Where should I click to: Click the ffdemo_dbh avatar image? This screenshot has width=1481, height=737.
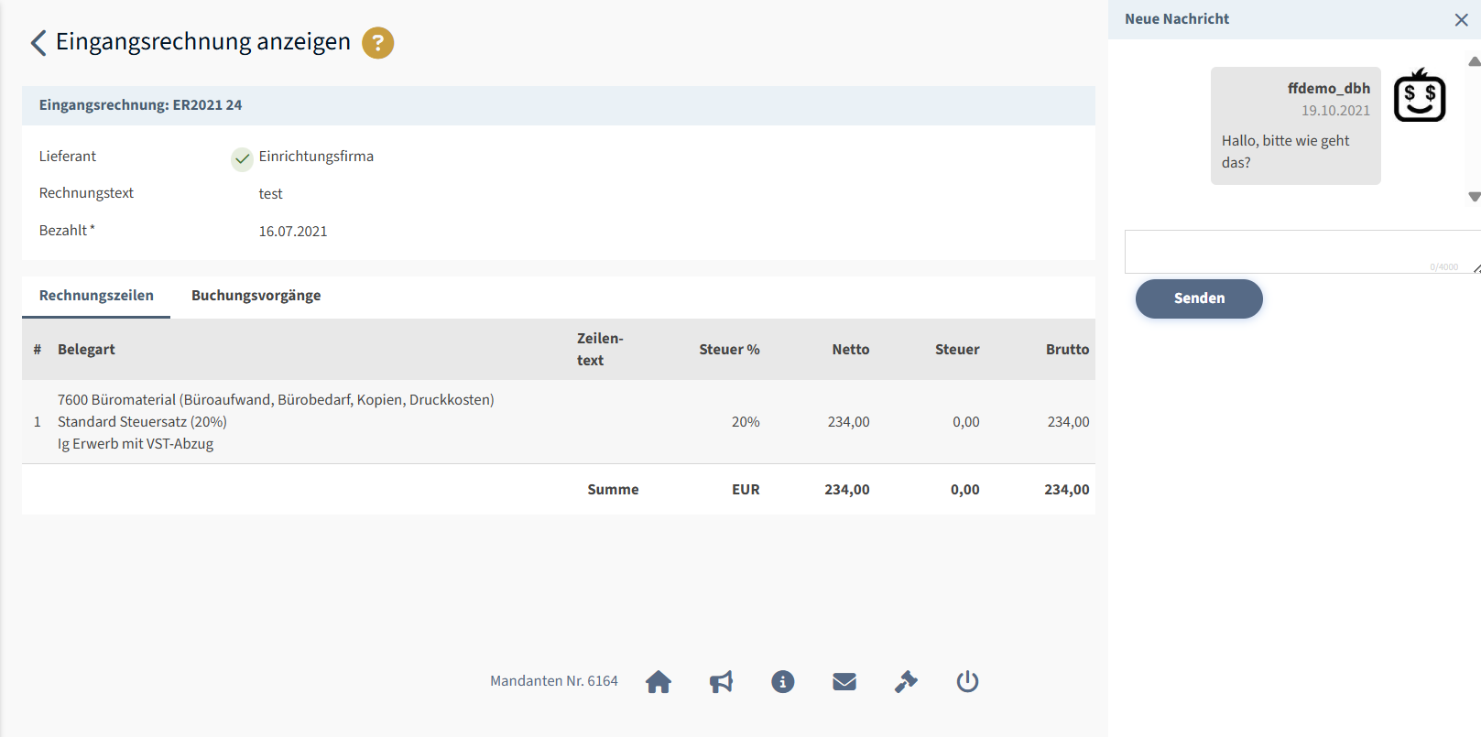1419,96
